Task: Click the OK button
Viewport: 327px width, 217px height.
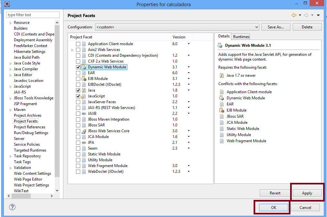Action: tap(274, 207)
